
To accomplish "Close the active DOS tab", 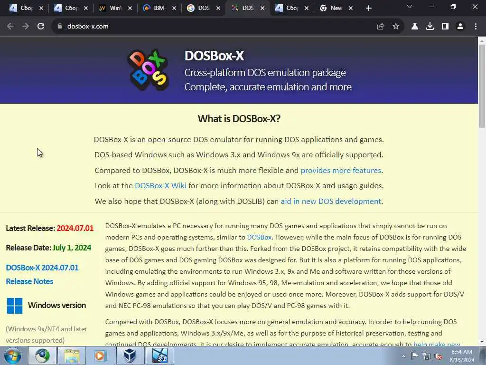I will [262, 9].
